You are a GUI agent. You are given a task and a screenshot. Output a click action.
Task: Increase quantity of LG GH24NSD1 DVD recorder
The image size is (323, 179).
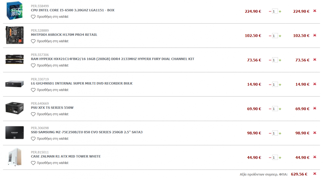[280, 85]
